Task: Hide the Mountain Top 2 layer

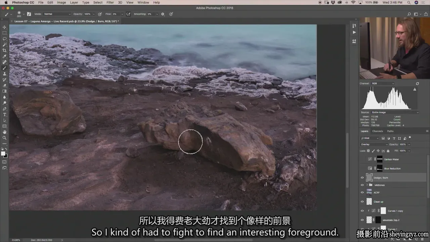Action: [x=362, y=220]
